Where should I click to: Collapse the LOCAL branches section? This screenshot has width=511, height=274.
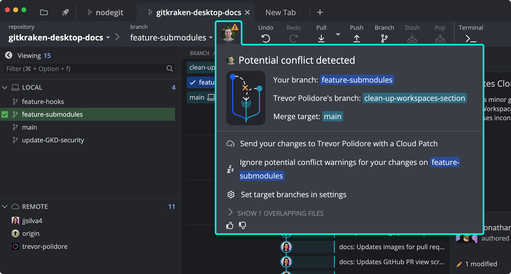tap(5, 87)
